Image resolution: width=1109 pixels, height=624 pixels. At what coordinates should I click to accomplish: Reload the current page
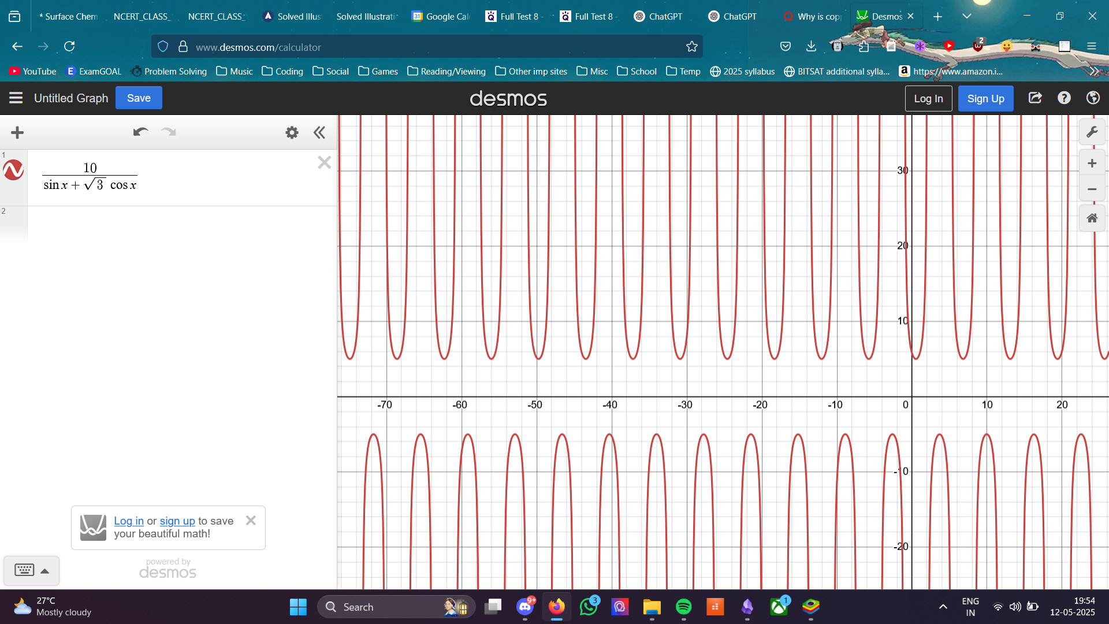point(69,46)
